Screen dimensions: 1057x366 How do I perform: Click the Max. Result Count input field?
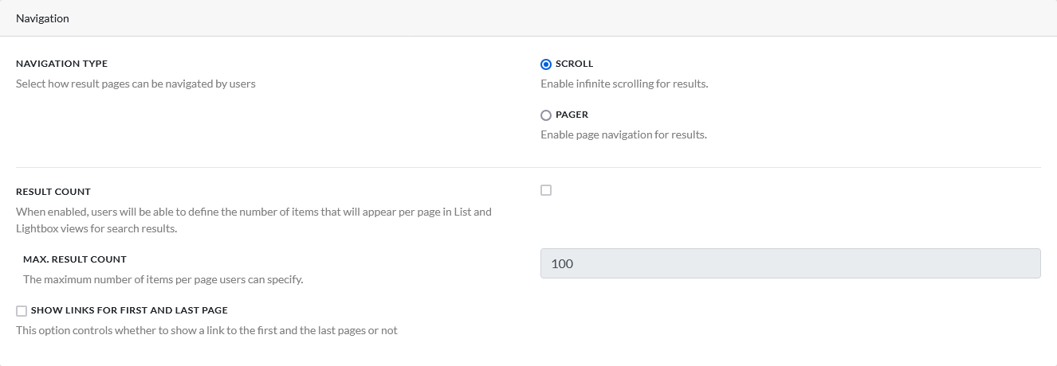[x=790, y=263]
